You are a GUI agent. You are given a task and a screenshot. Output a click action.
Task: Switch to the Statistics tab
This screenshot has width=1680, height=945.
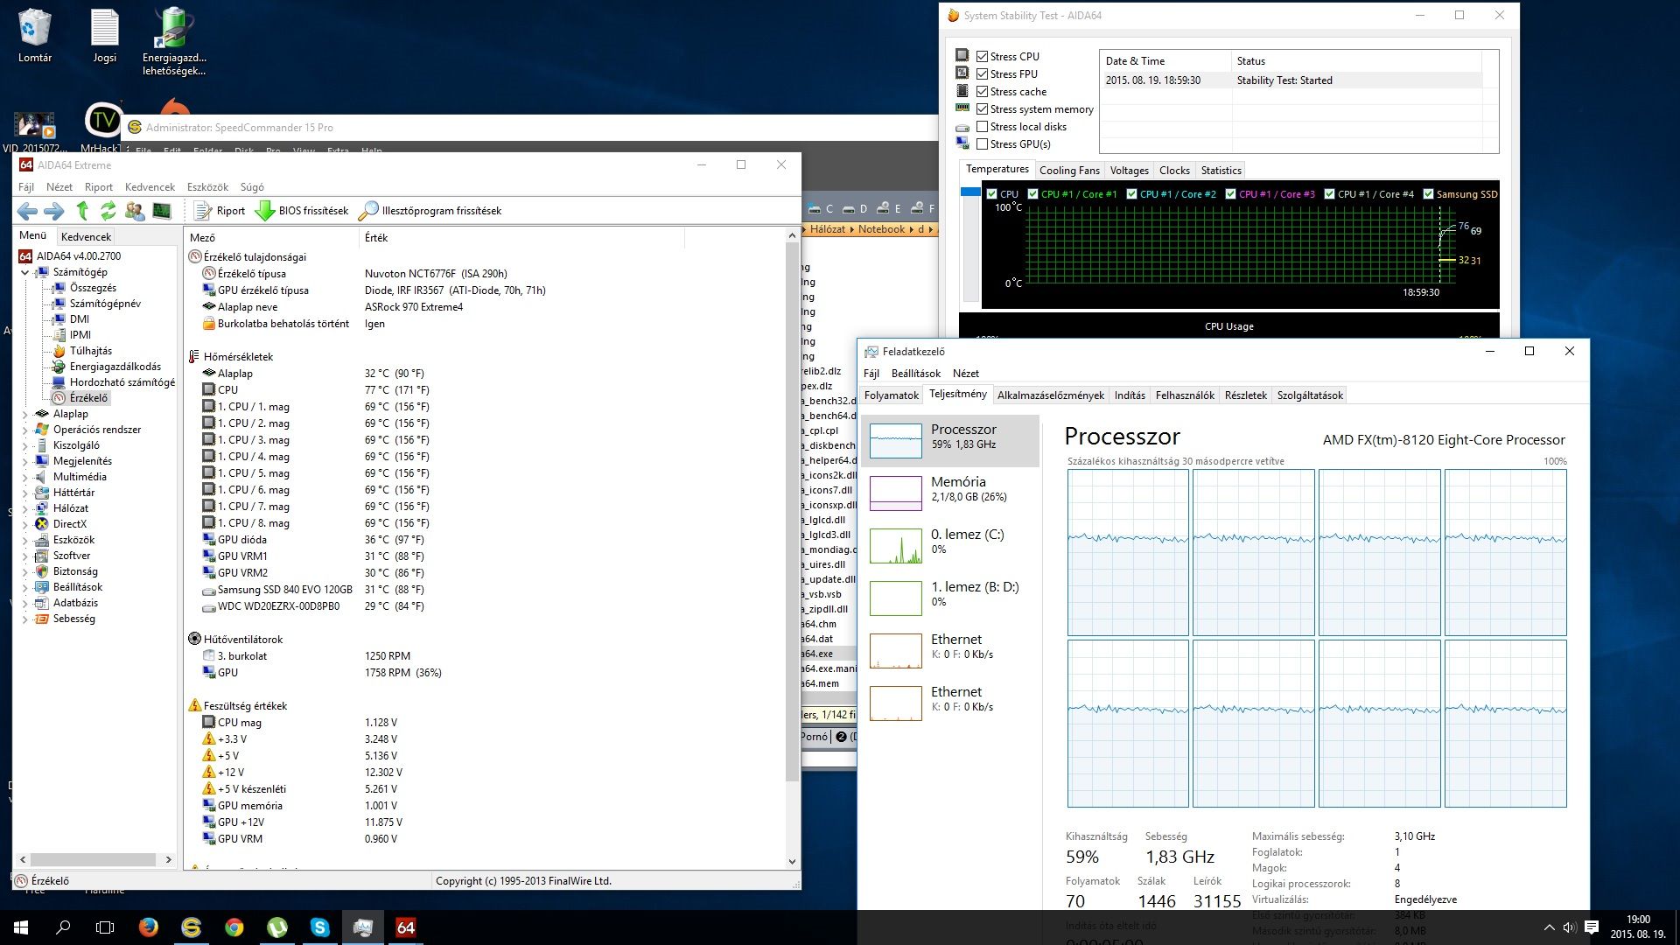click(x=1221, y=171)
